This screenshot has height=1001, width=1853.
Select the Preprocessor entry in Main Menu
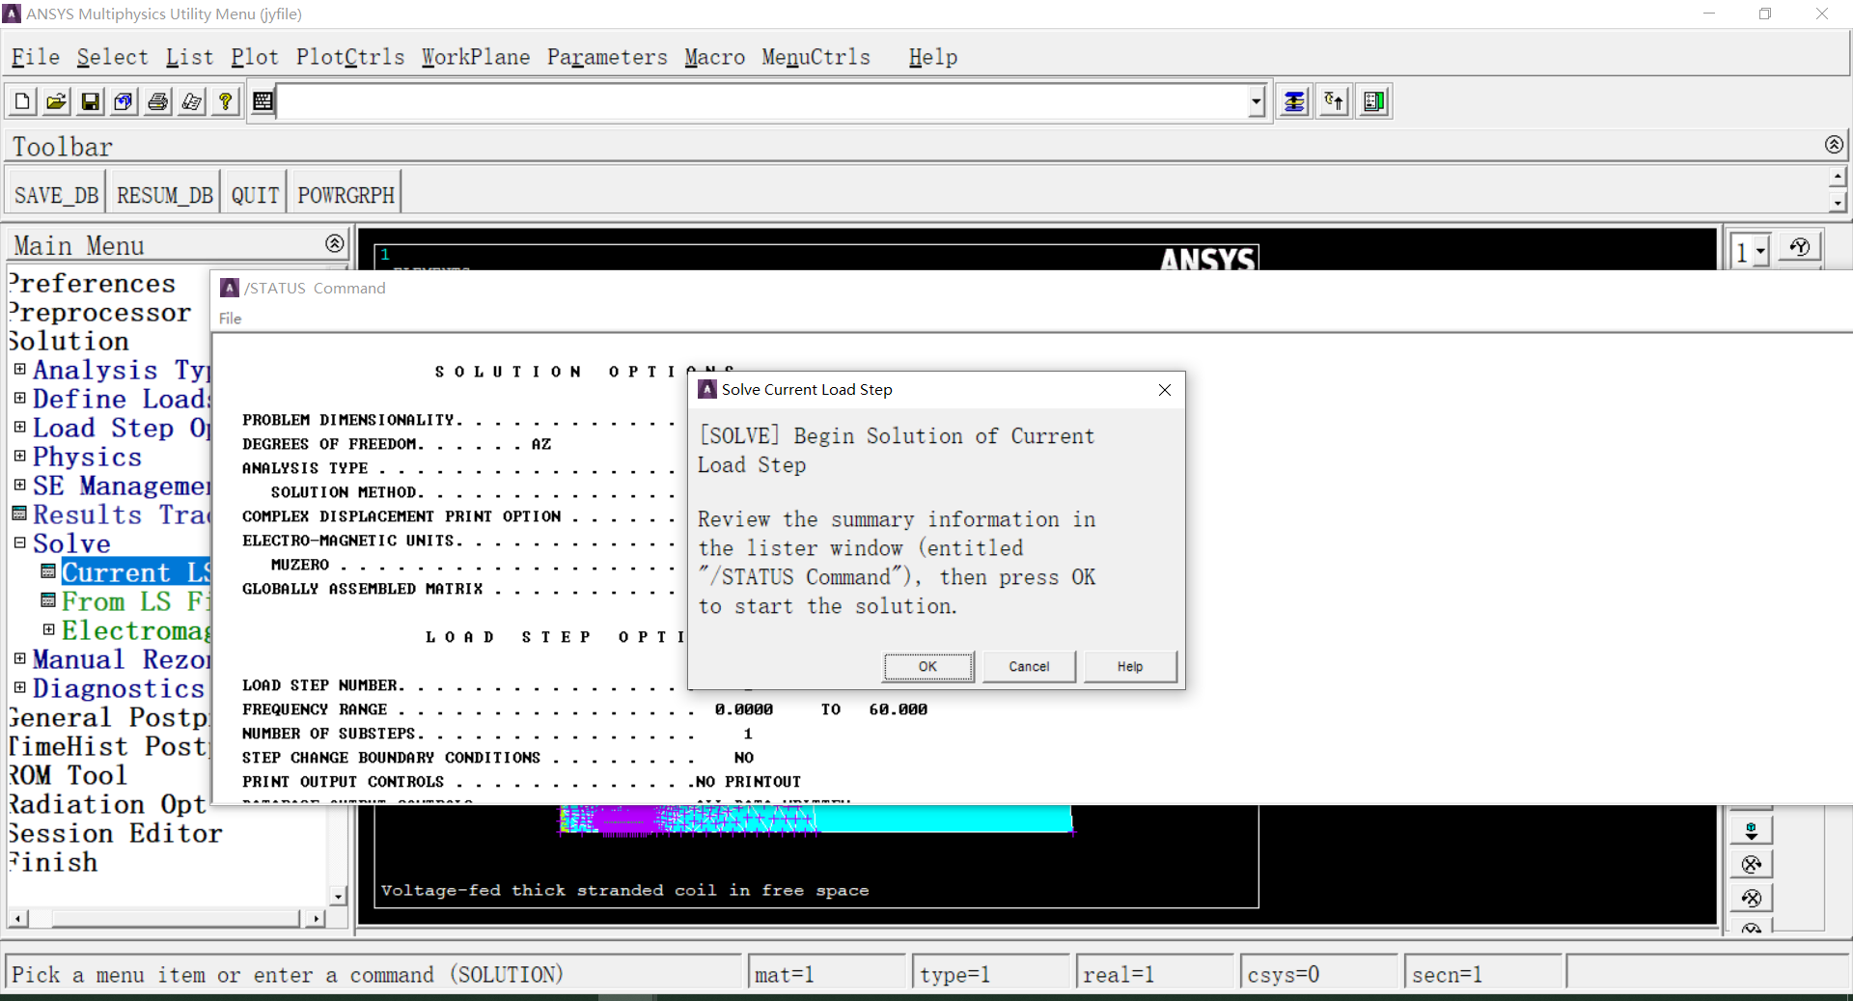point(100,312)
